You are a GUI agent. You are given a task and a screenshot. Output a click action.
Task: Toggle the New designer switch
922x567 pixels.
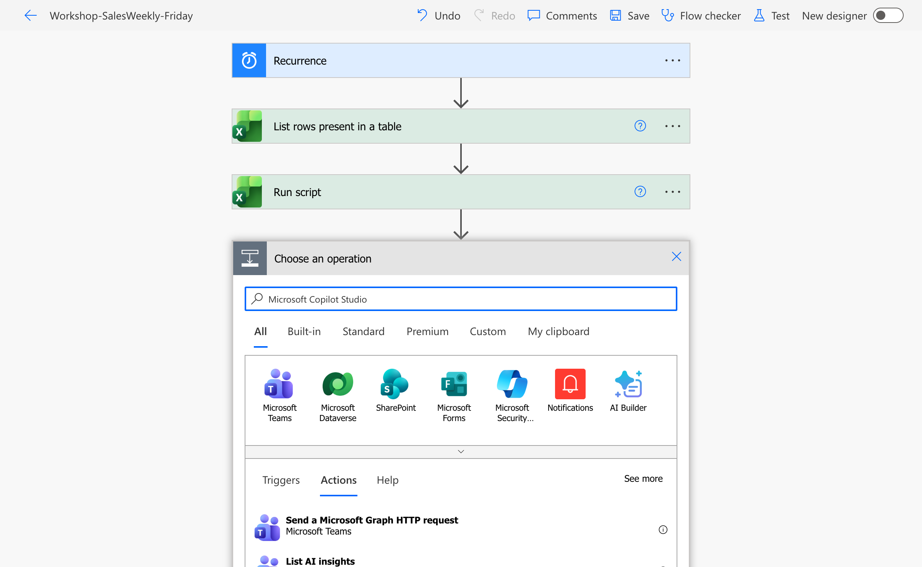pyautogui.click(x=888, y=16)
